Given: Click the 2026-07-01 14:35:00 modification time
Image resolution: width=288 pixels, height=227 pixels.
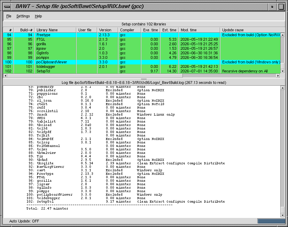Looking at the screenshot, I should pyautogui.click(x=199, y=71).
